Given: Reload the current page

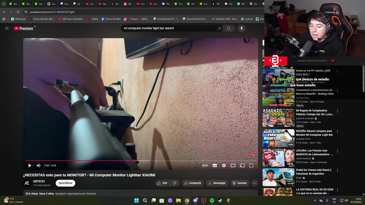Looking at the screenshot, I should [x=18, y=12].
